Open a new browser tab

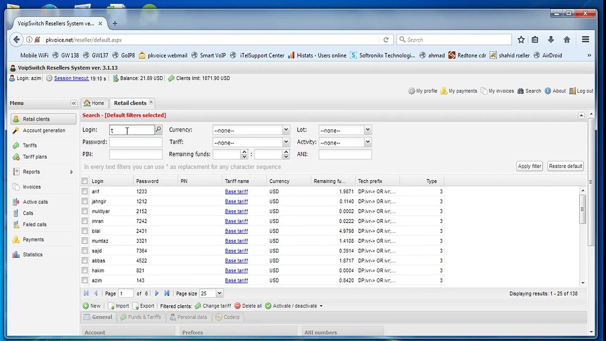pos(115,23)
